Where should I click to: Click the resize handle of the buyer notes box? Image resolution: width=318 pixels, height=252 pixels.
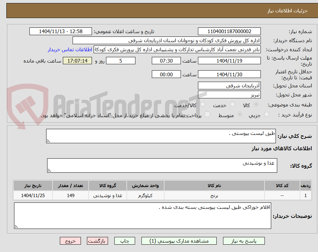click(x=16, y=227)
